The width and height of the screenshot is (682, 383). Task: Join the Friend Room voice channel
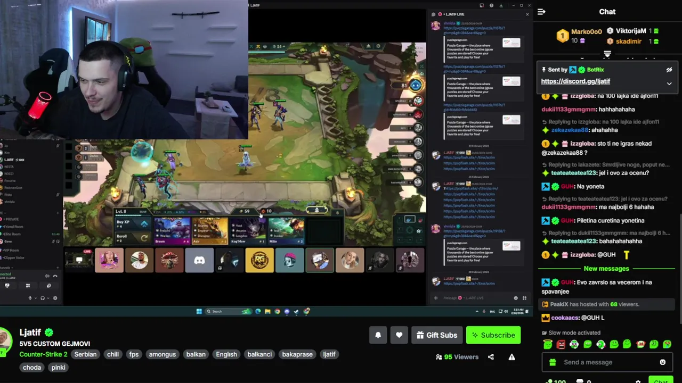tap(13, 227)
